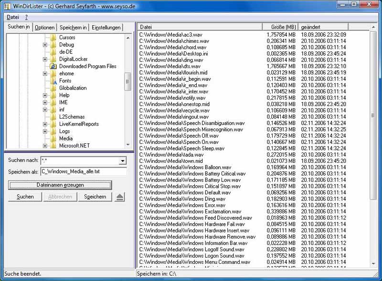The width and height of the screenshot is (382, 281).
Task: Select row C:\Windows\Media\Speech Sleep.wav
Action: pyautogui.click(x=243, y=149)
